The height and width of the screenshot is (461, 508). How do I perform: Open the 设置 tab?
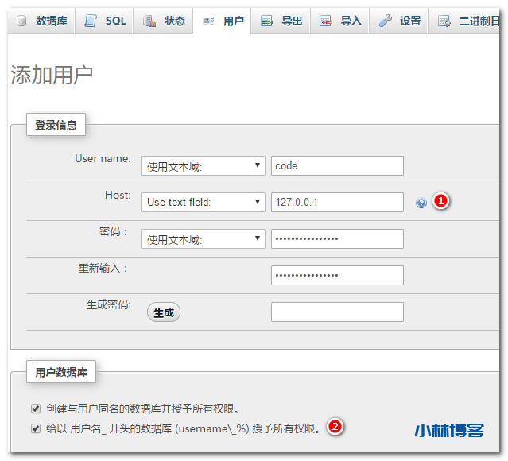(x=399, y=21)
